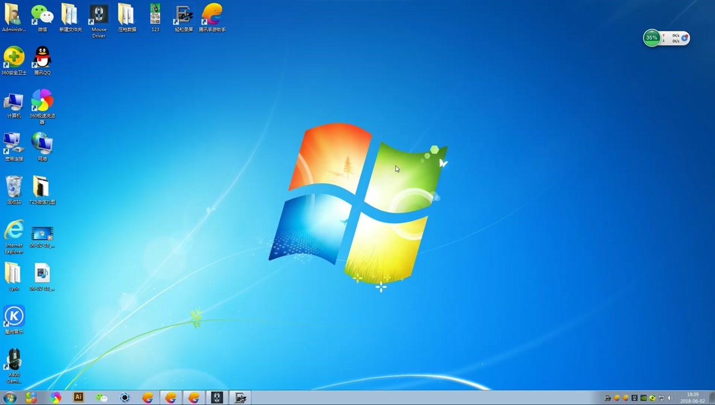Open the volume speaker tray icon
This screenshot has height=405, width=715.
pos(670,398)
